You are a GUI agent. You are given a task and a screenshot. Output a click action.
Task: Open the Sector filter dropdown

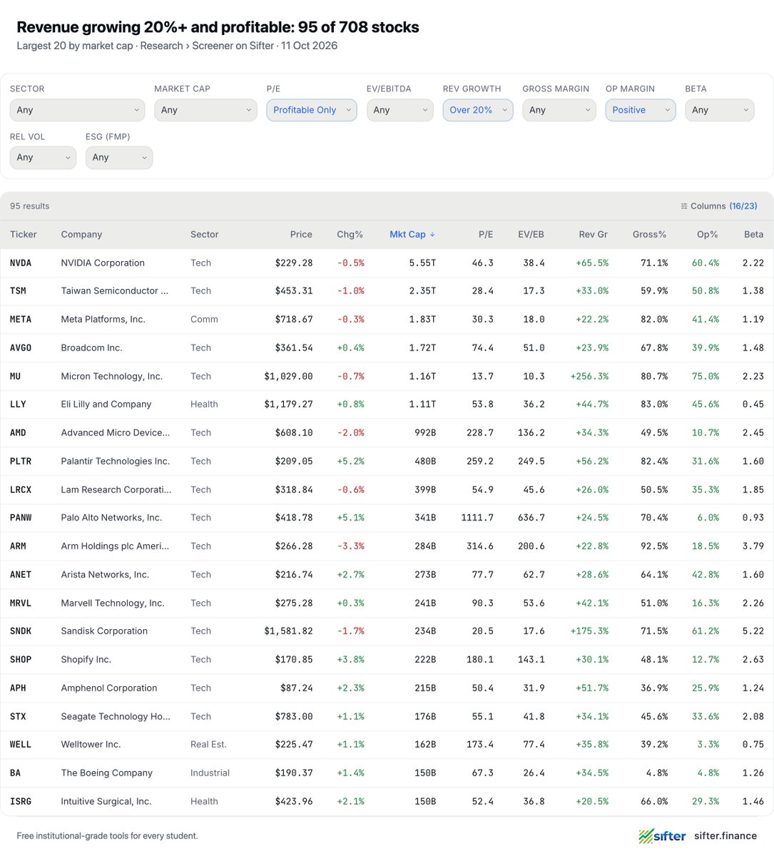(77, 110)
